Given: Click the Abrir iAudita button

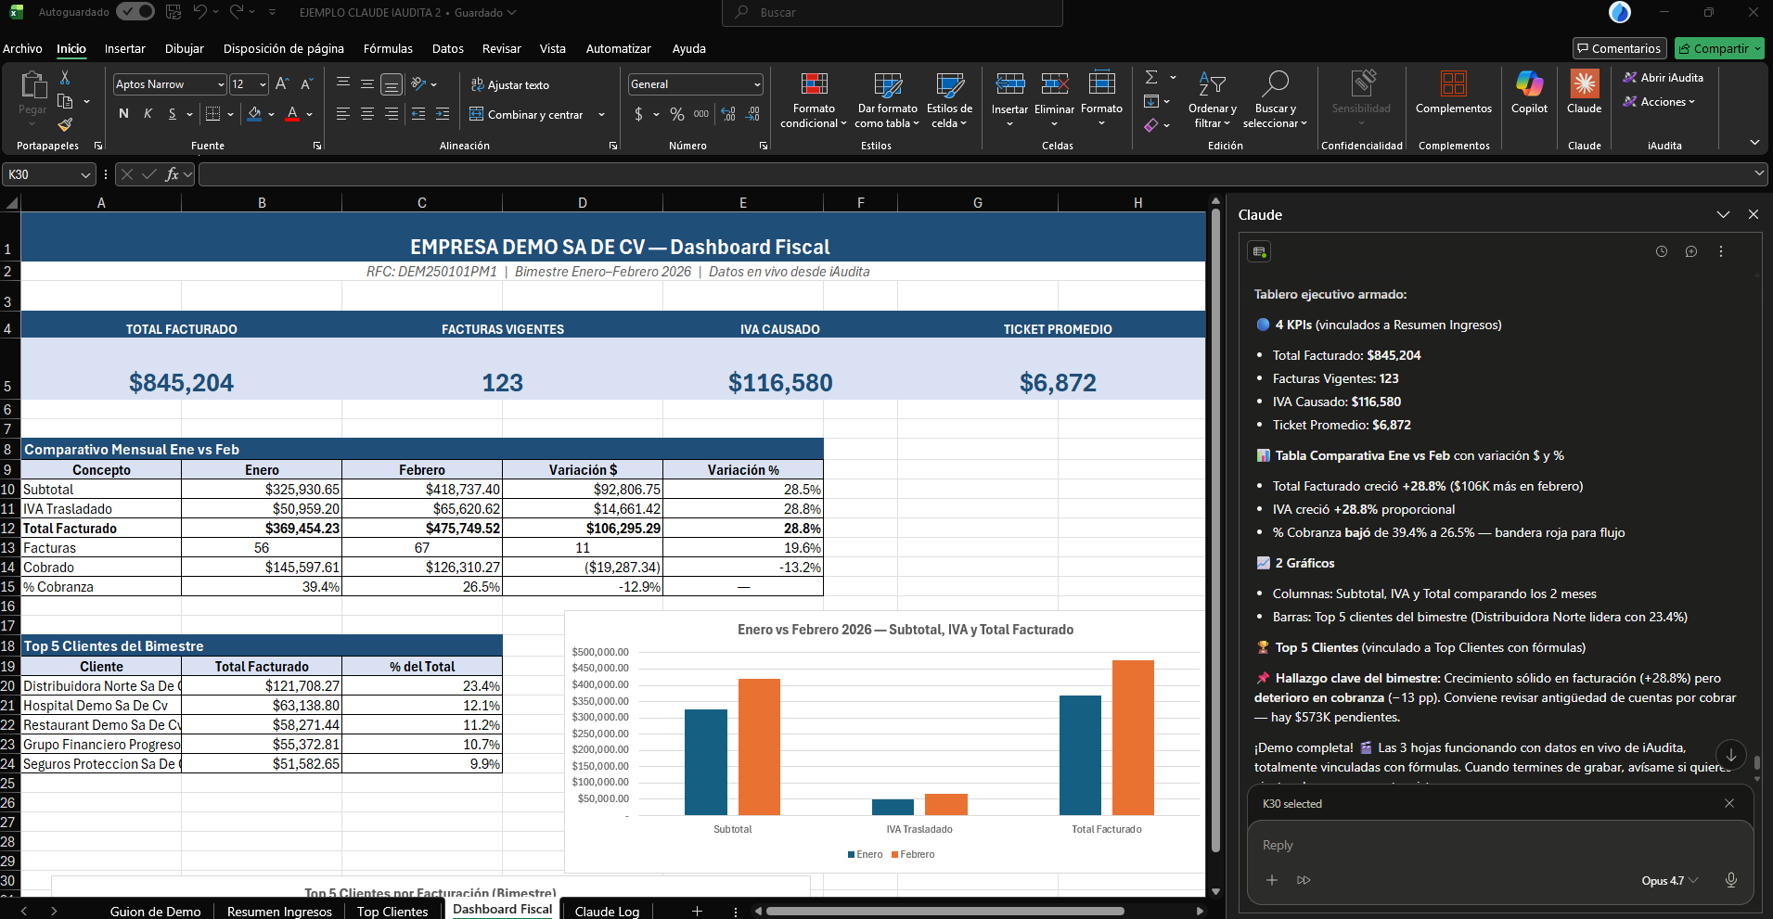Looking at the screenshot, I should (x=1663, y=78).
